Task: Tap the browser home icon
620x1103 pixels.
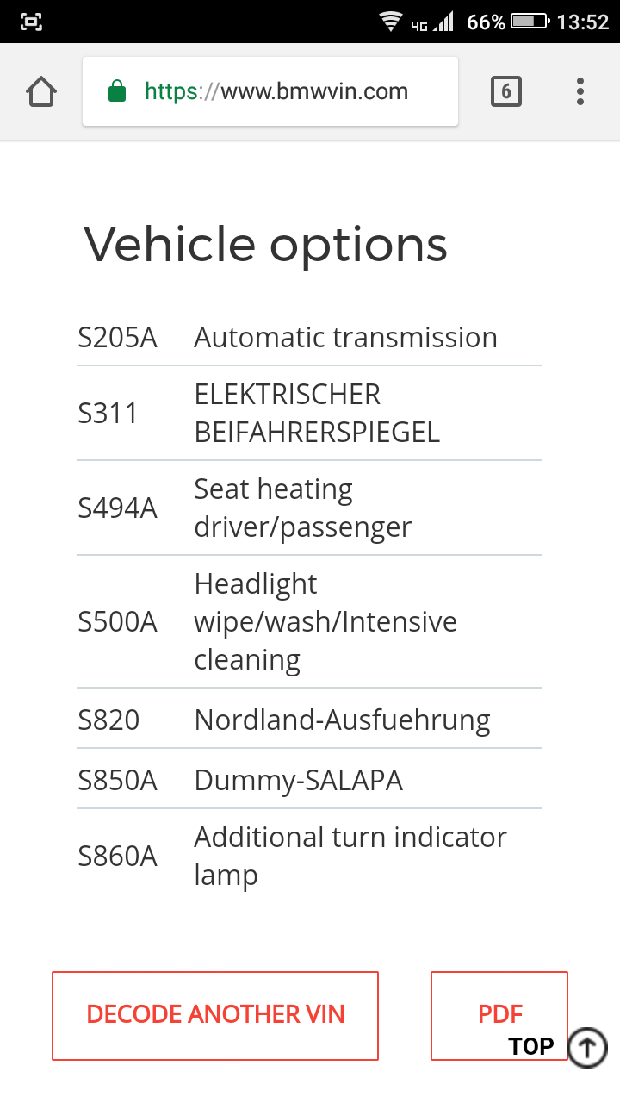Action: [x=41, y=91]
